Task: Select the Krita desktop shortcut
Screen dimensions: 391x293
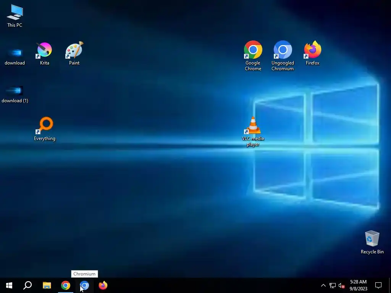Action: pyautogui.click(x=44, y=53)
